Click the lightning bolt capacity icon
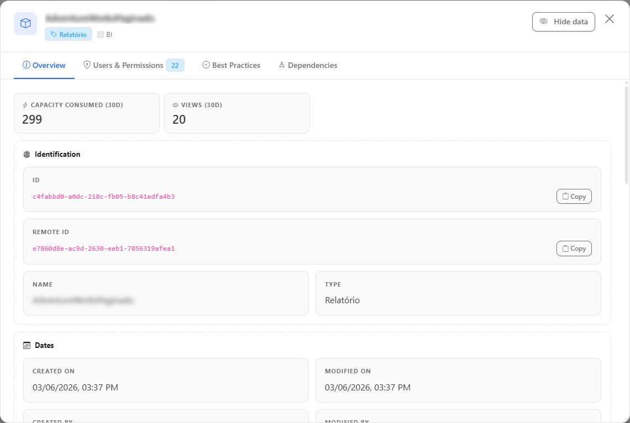Screen dimensions: 630x423 [x=25, y=105]
